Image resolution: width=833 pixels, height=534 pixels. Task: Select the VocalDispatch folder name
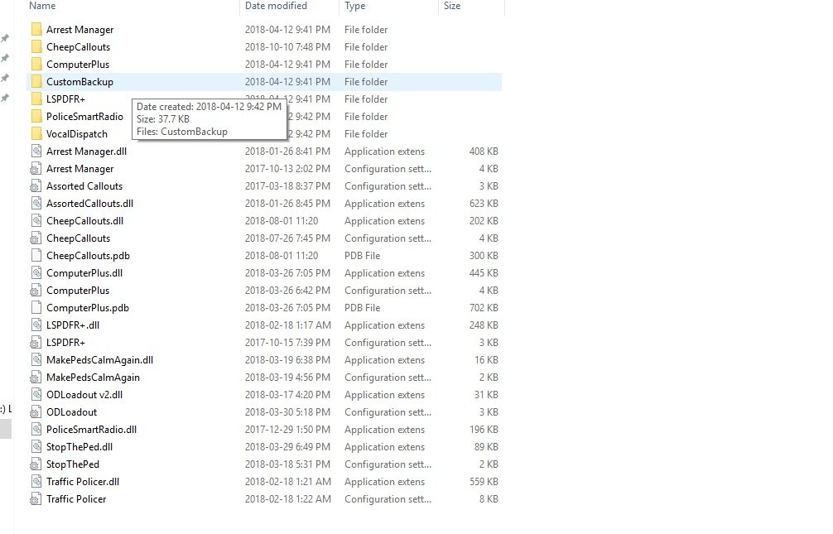tap(76, 134)
